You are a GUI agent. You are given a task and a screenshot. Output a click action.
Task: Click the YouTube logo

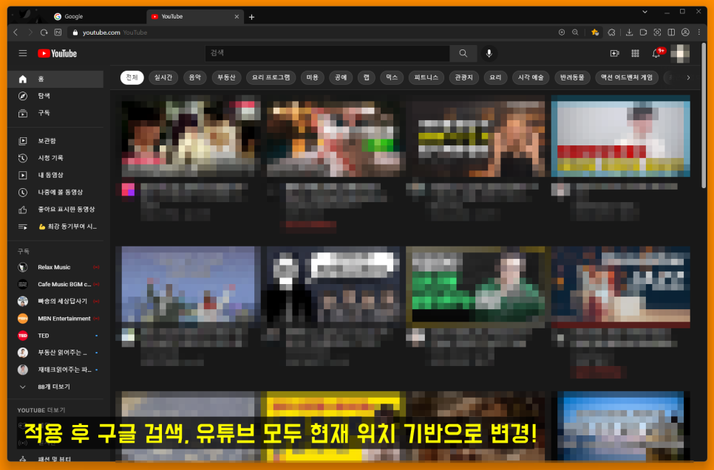pyautogui.click(x=58, y=54)
